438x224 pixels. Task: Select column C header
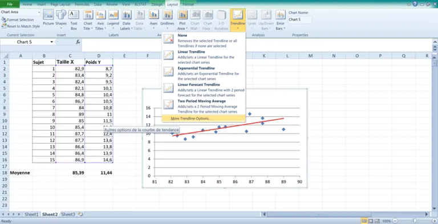pyautogui.click(x=70, y=56)
